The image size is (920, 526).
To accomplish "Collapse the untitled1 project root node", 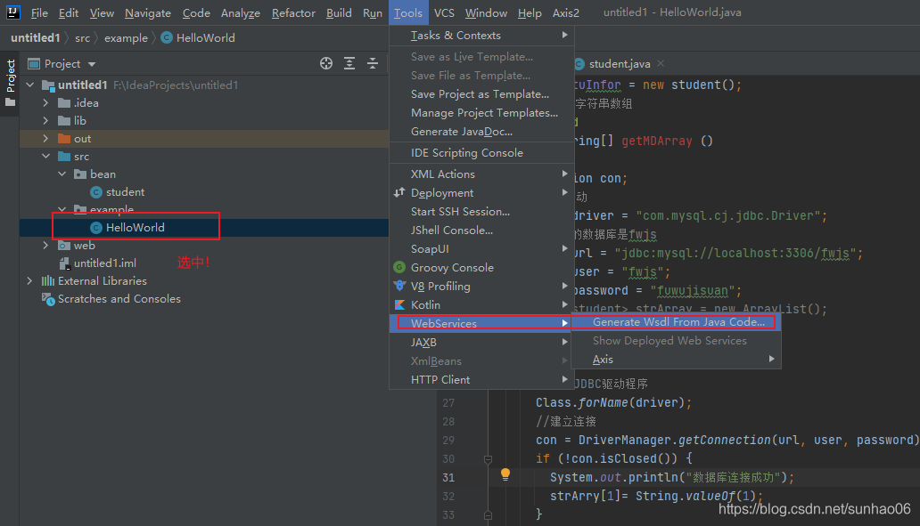I will 30,85.
